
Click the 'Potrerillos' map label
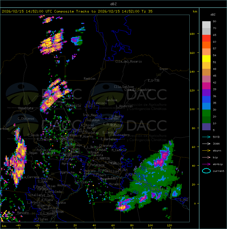tap(46, 150)
